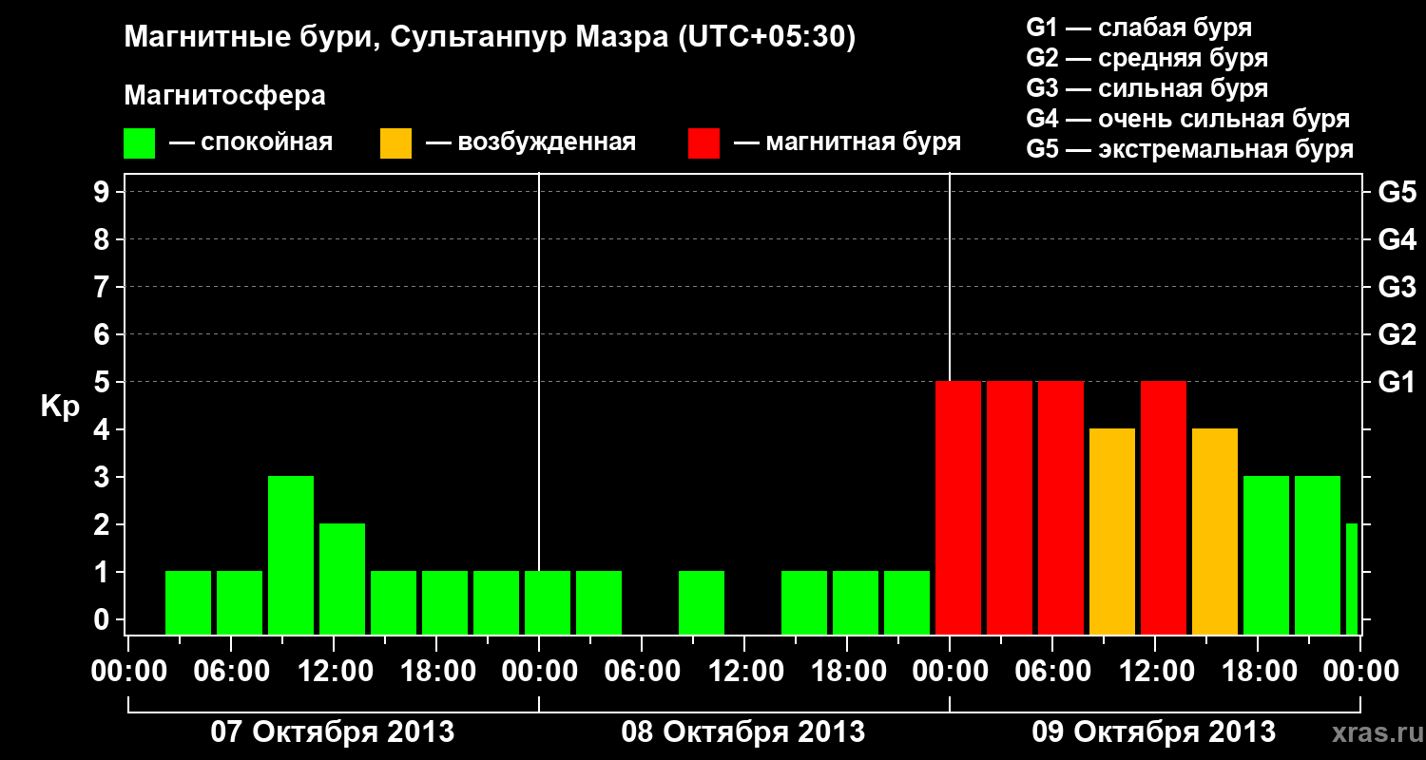The width and height of the screenshot is (1426, 760).
Task: Click the red bar at 12:00 on 09 October
Action: 1164,507
